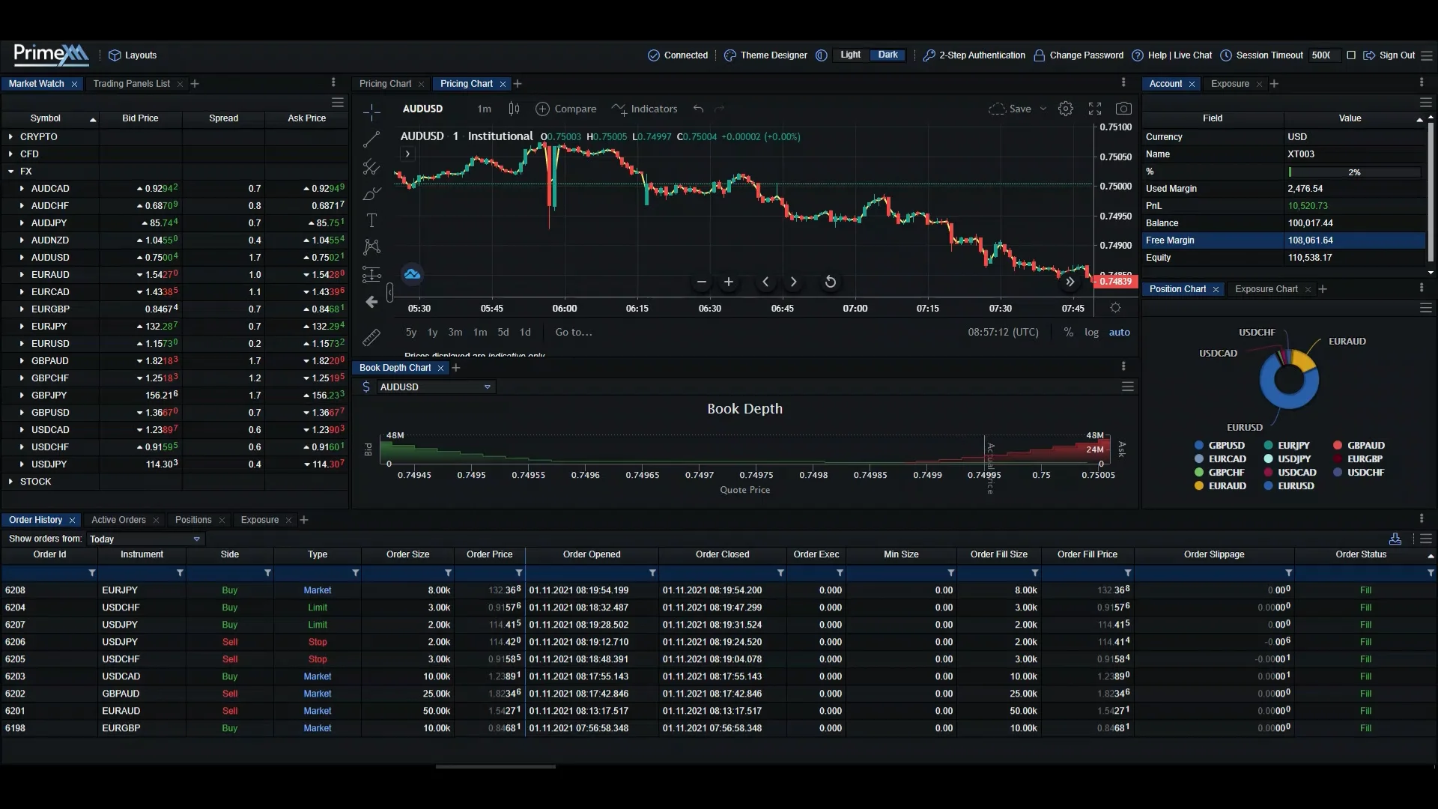
Task: Enter fullscreen mode for the pricing chart
Action: [x=1094, y=108]
